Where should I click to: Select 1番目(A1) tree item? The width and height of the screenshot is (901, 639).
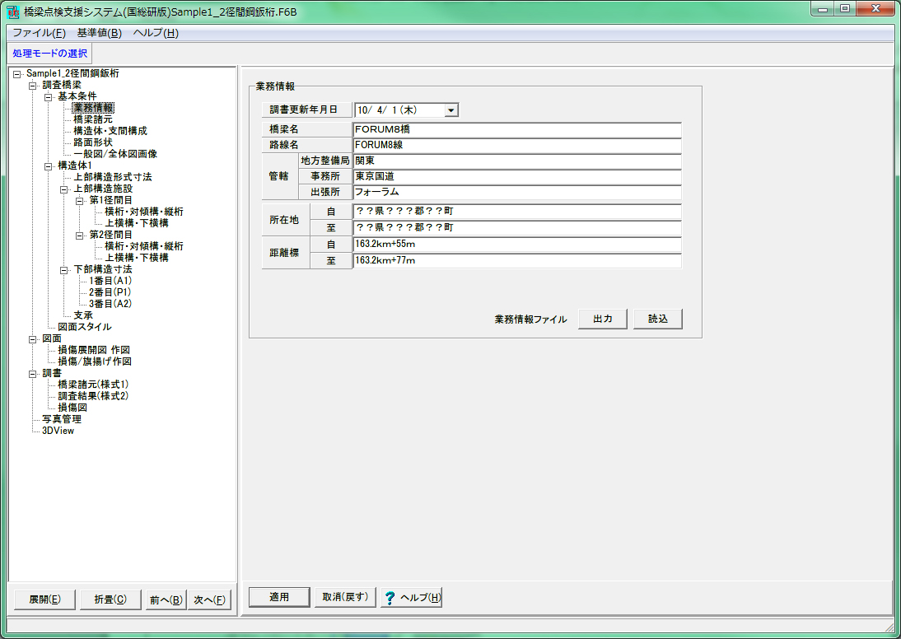pos(110,281)
